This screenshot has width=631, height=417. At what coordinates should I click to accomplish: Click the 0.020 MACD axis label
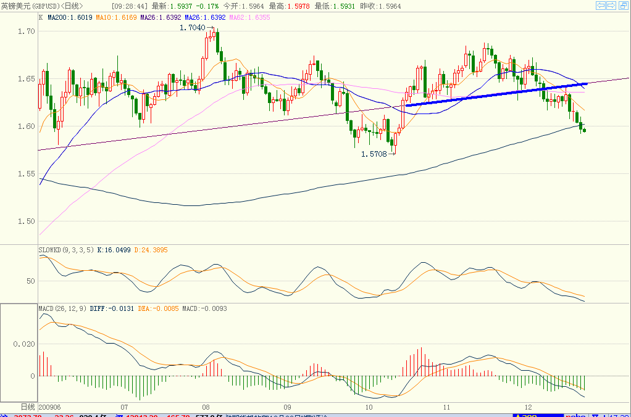(24, 344)
